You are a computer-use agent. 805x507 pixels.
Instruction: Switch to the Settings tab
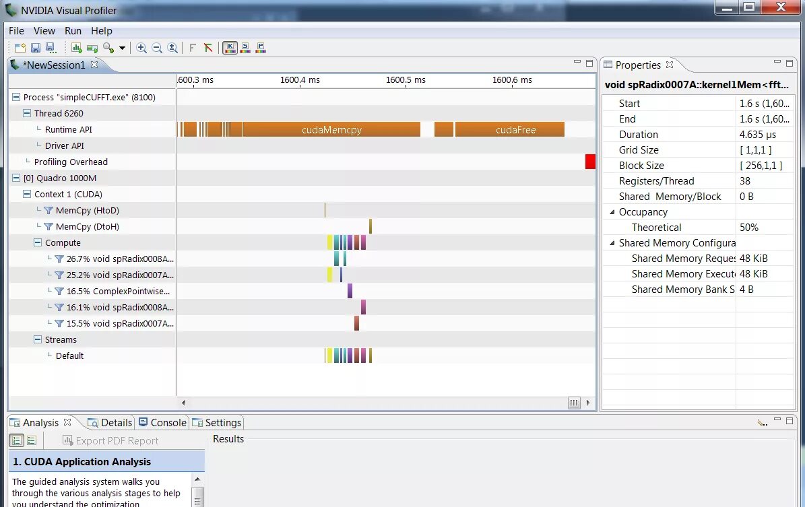(x=217, y=423)
